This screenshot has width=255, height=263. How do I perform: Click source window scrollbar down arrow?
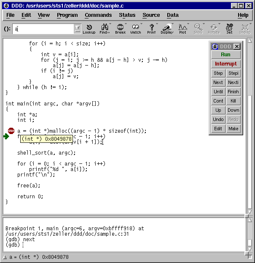(250, 212)
